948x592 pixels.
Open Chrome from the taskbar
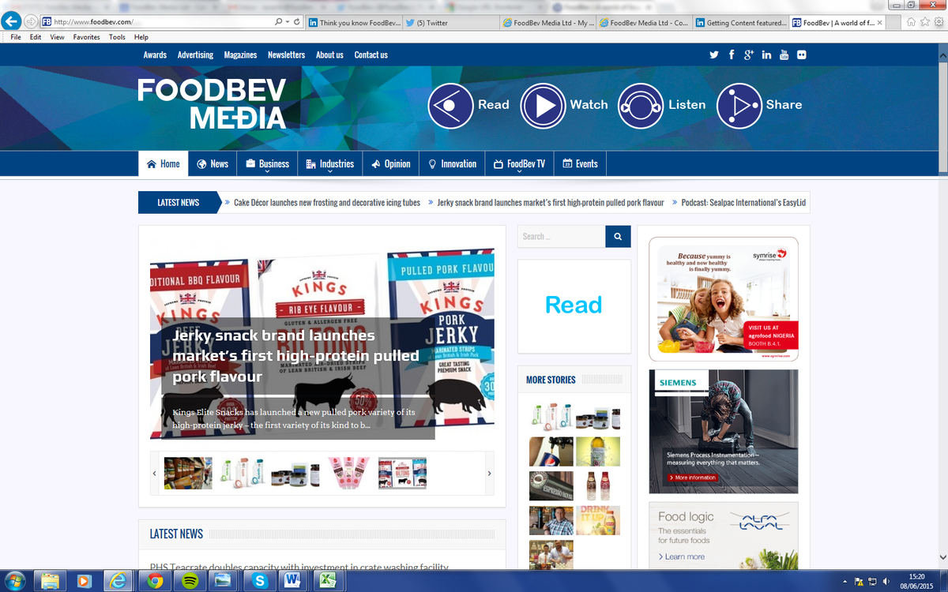pos(155,581)
